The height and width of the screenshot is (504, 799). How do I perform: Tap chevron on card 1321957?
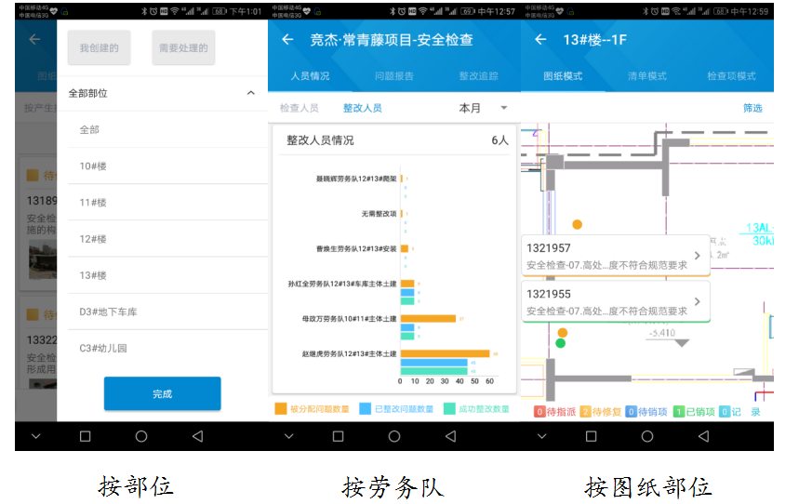coord(697,256)
